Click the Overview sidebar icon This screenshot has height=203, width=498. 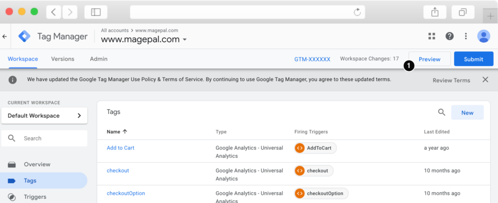click(12, 165)
